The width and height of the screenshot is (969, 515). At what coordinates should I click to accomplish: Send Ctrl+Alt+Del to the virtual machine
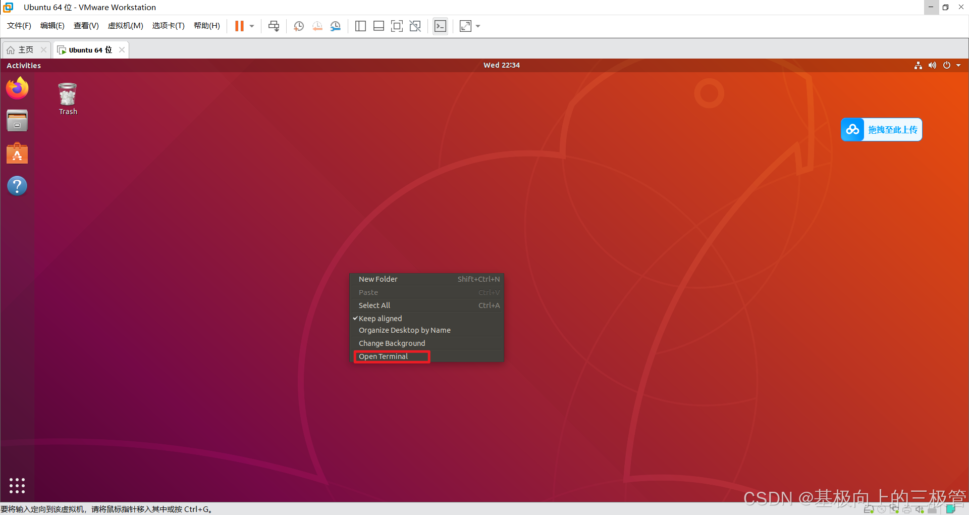pos(274,26)
